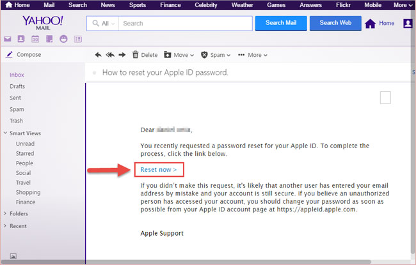Open the Messenger smiley face icon
Screen dimensions: 416x265
coord(63,39)
